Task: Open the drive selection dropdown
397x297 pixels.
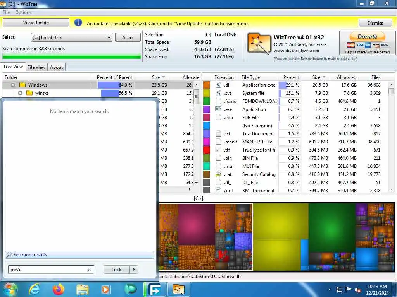Action: (109, 38)
